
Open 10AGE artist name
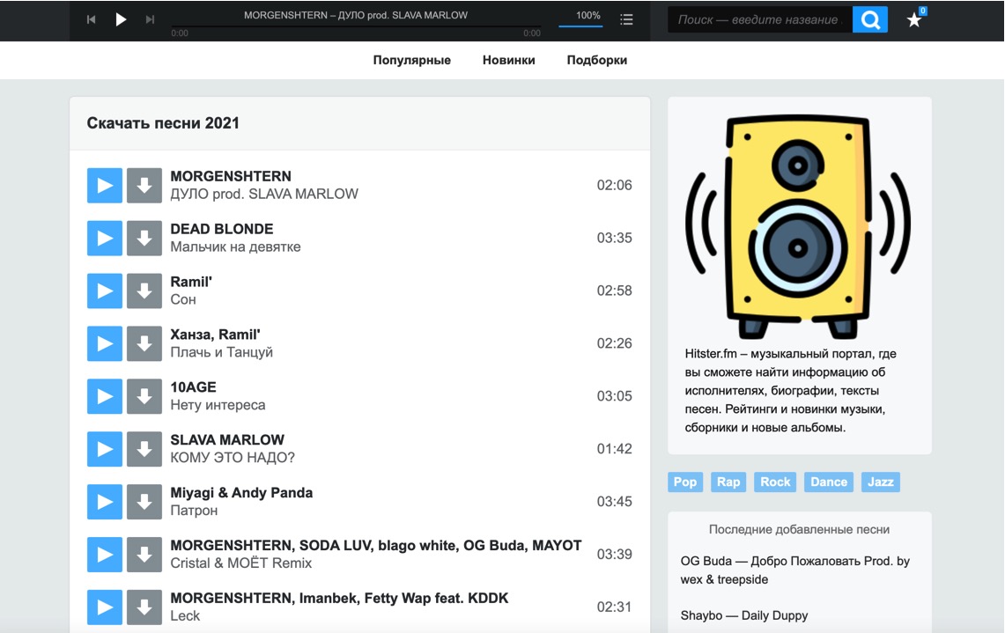194,387
